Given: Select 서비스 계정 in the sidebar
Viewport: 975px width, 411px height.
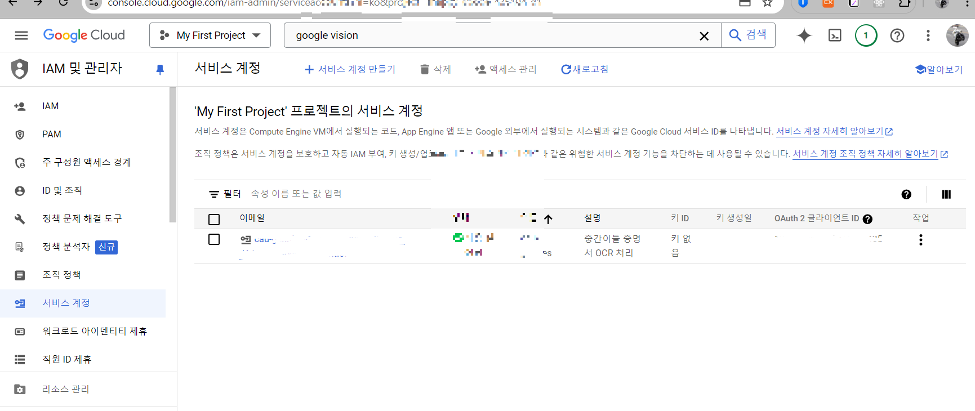Looking at the screenshot, I should (83, 303).
